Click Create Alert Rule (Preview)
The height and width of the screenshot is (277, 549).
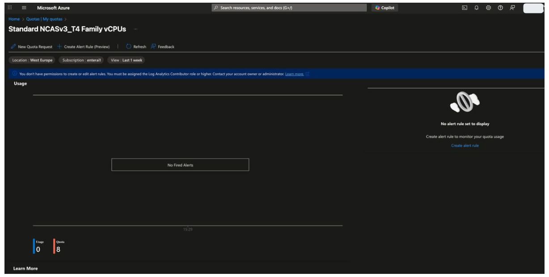(84, 46)
